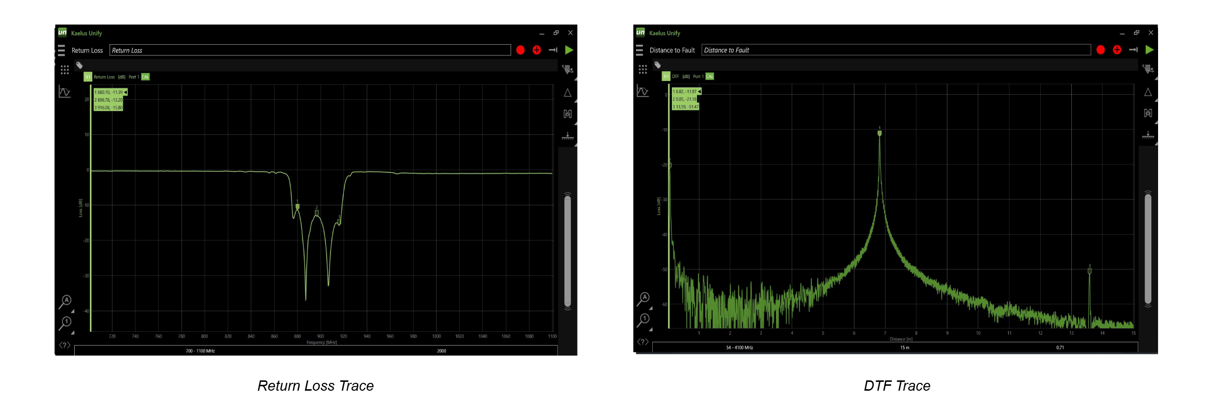Click autoscale magnifier A in Distance to Fault window
Screen dimensions: 1218x401
643,299
